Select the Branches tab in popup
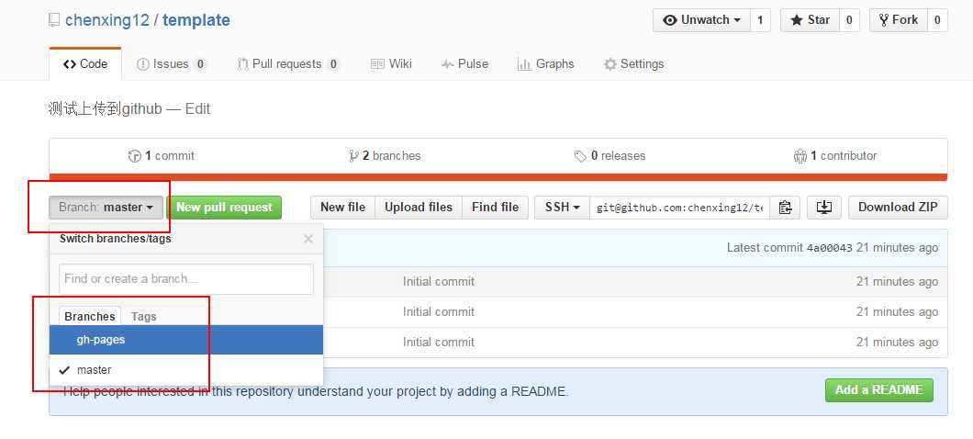Viewport: 973px width, 439px height. [90, 316]
